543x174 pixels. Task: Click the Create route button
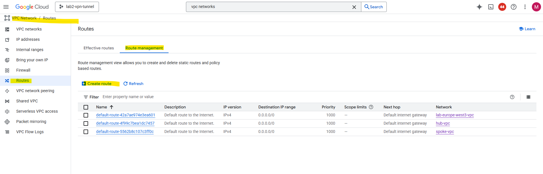coord(97,84)
